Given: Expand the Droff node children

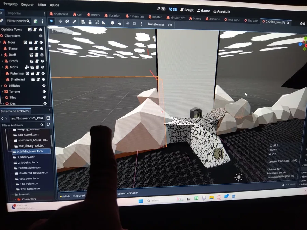Looking at the screenshot, I should click(2, 55).
